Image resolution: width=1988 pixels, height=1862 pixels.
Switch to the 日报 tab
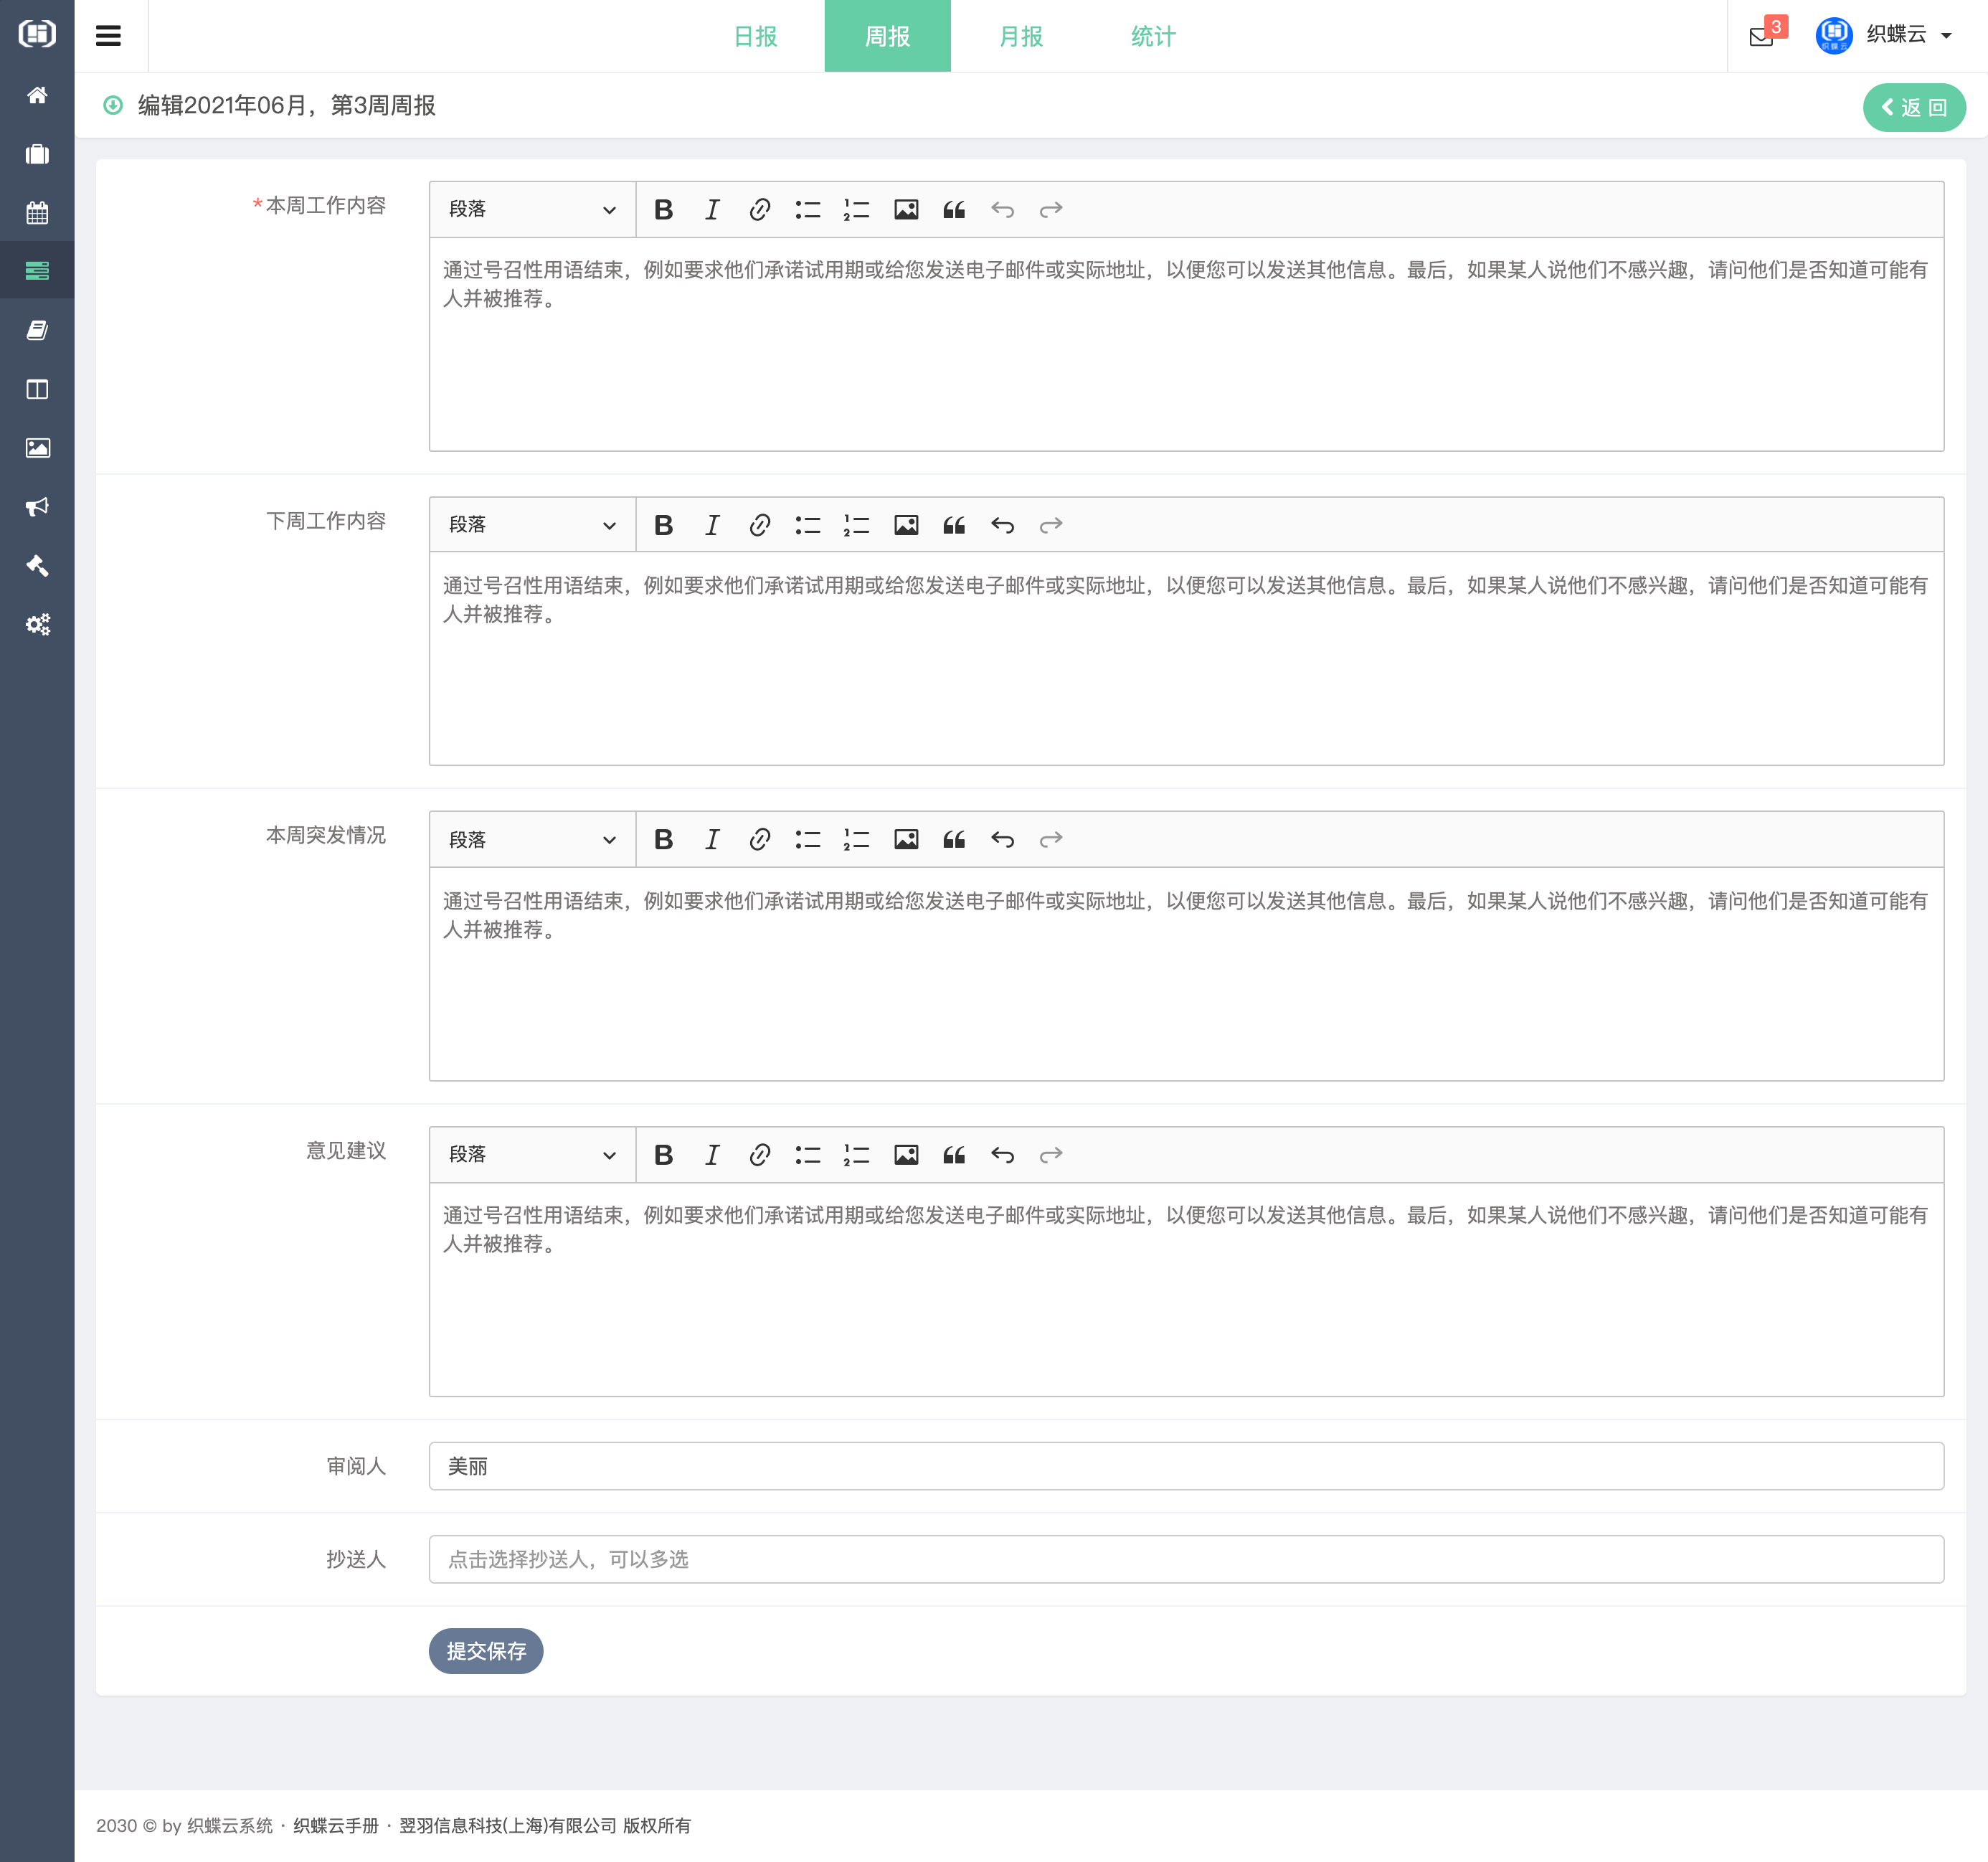[755, 36]
